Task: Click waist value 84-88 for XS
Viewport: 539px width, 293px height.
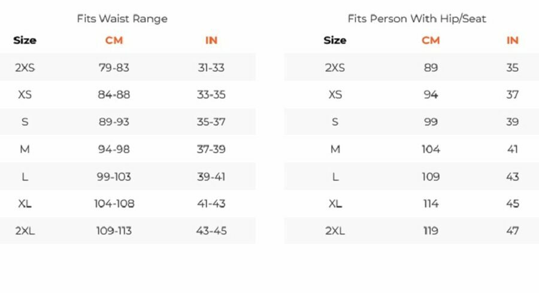Action: click(114, 94)
